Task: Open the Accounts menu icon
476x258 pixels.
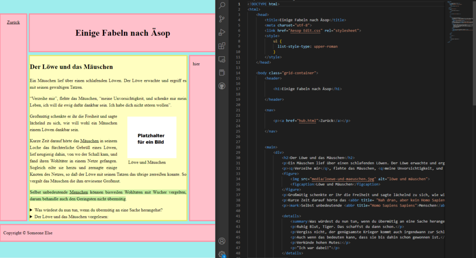Action: (222, 241)
